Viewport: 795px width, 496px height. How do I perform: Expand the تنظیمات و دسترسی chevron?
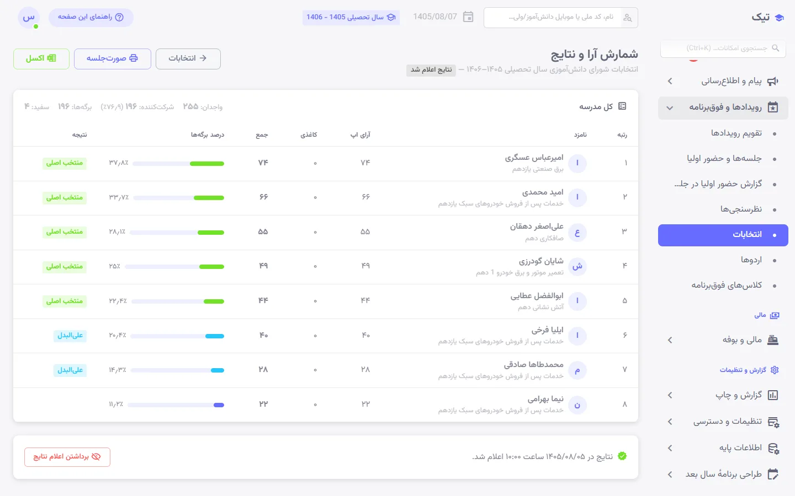click(x=670, y=422)
